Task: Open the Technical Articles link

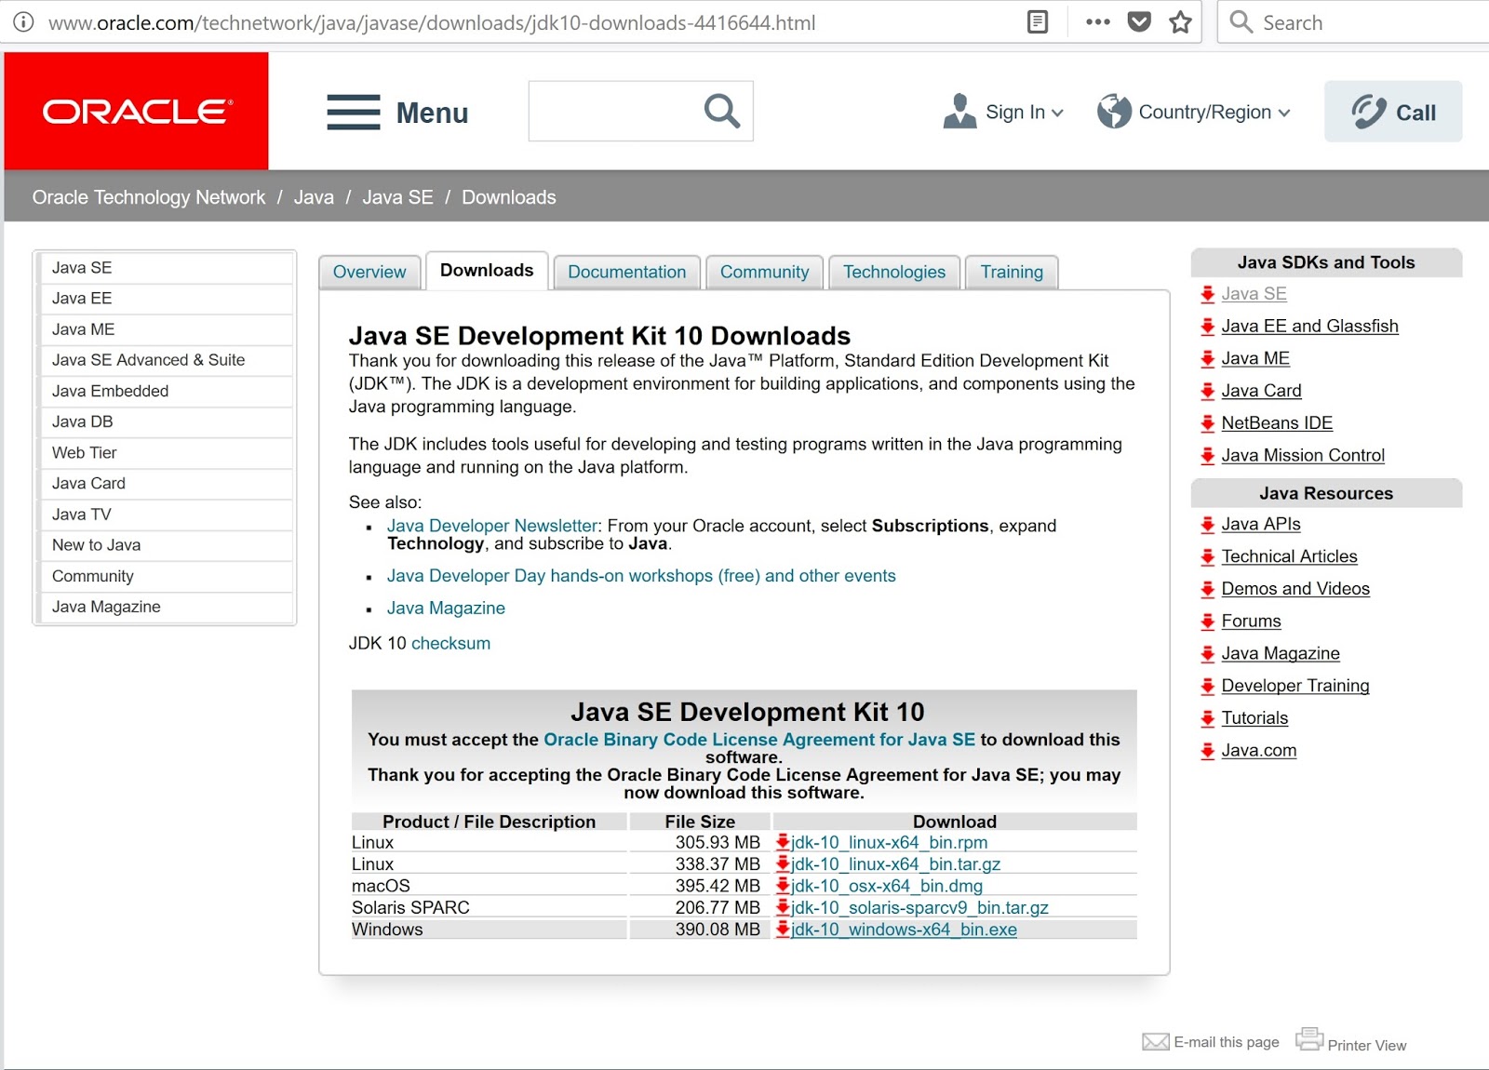Action: [1289, 556]
